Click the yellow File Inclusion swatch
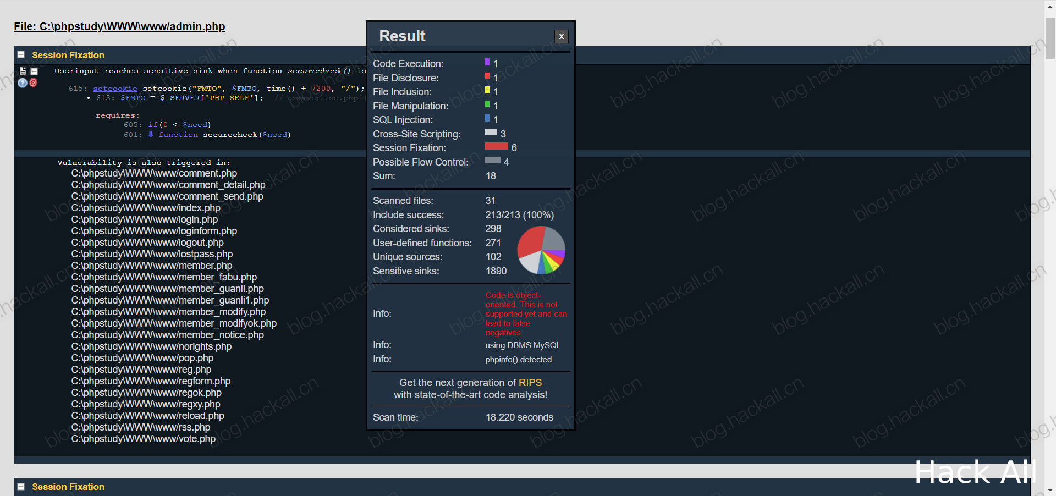 point(487,90)
